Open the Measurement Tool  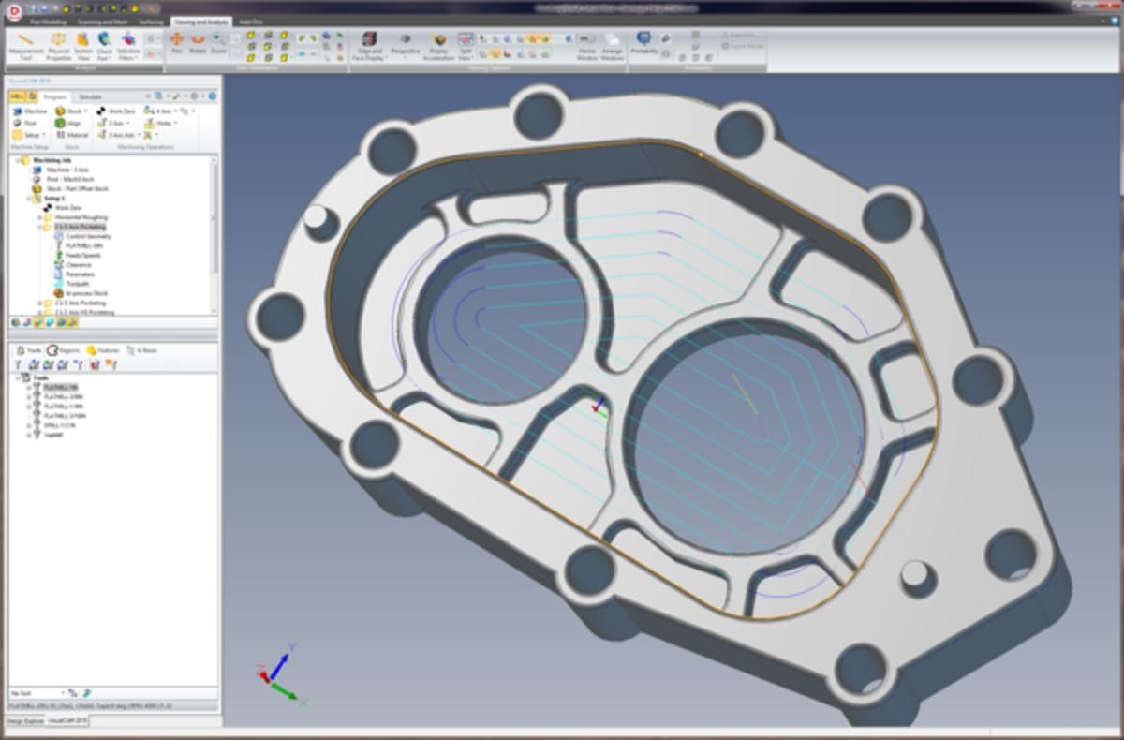25,46
